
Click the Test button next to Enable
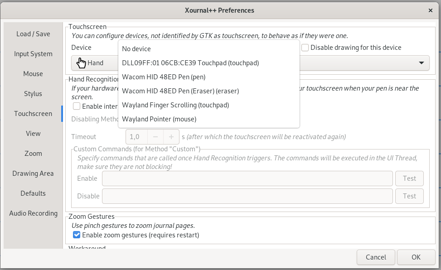(x=409, y=178)
